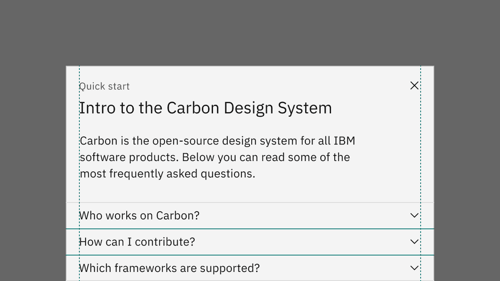
Task: Open chevron for "Which frameworks are supported?"
Action: (x=414, y=268)
